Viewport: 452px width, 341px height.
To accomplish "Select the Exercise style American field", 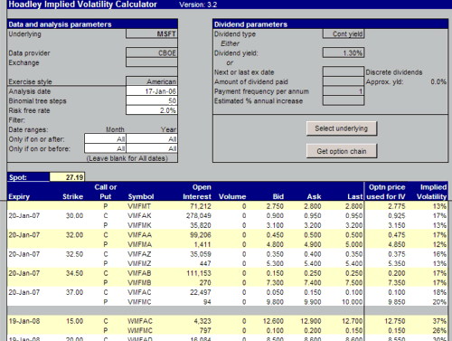I will coord(152,81).
